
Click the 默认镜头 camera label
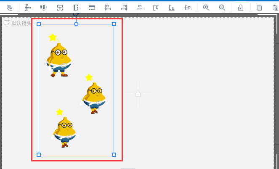(x=21, y=23)
